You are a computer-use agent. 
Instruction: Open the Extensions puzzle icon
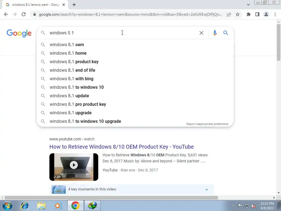(248, 14)
